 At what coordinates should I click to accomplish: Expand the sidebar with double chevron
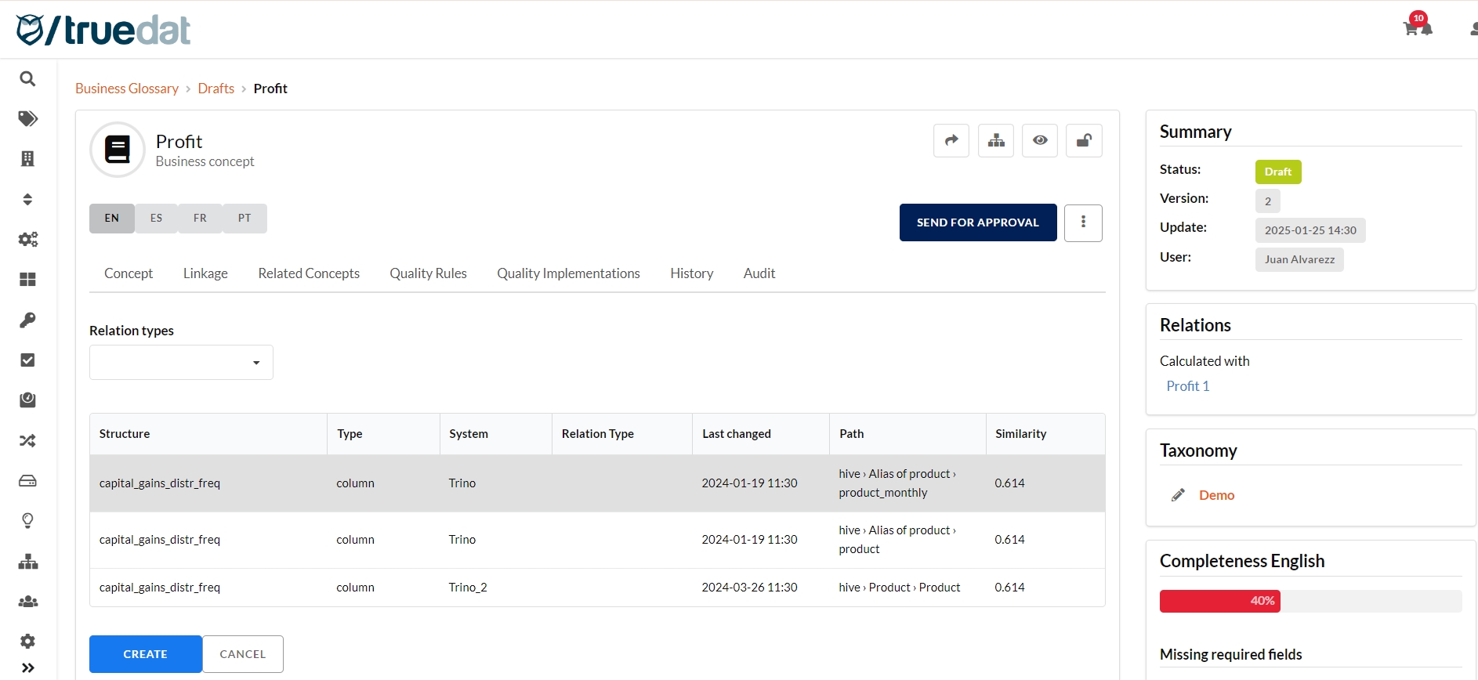point(27,668)
